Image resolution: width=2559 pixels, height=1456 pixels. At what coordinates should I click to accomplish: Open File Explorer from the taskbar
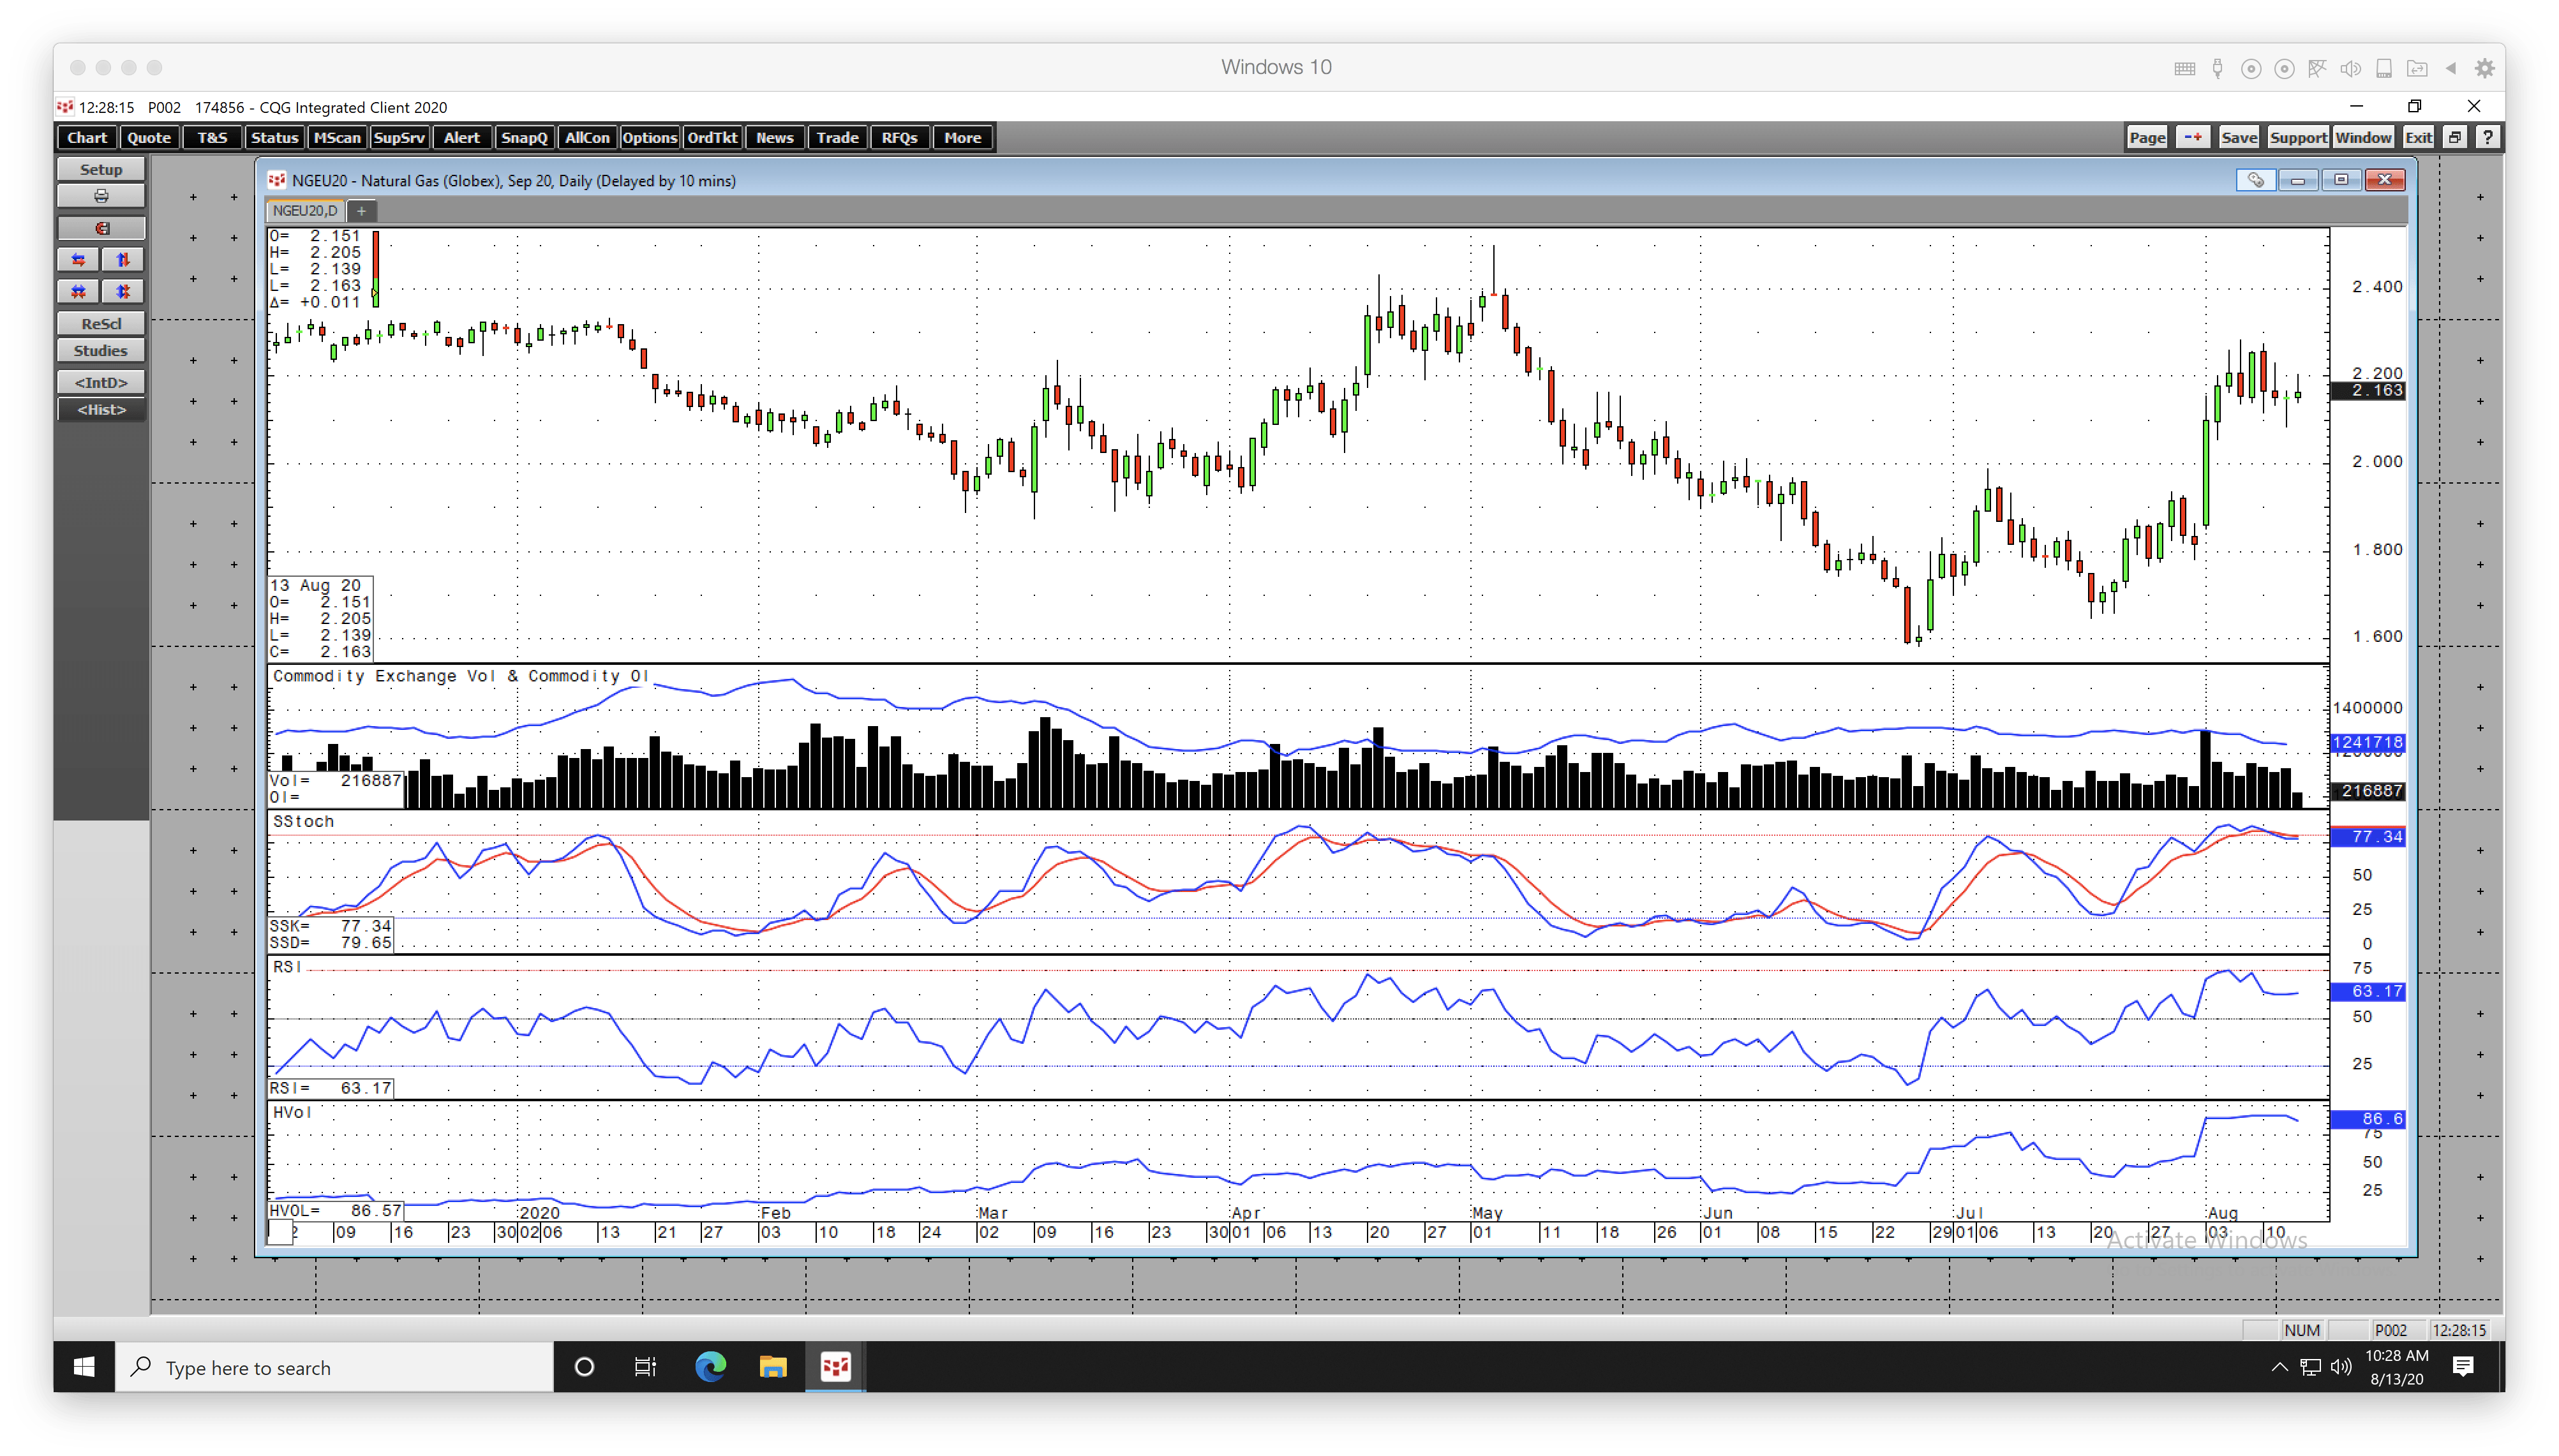coord(773,1366)
